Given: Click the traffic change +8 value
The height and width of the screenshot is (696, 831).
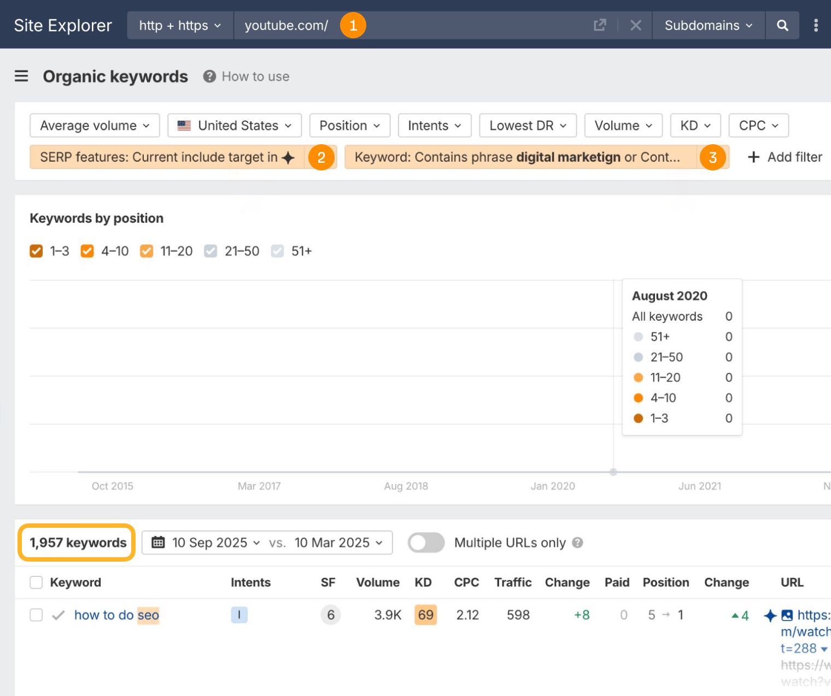Looking at the screenshot, I should coord(582,615).
